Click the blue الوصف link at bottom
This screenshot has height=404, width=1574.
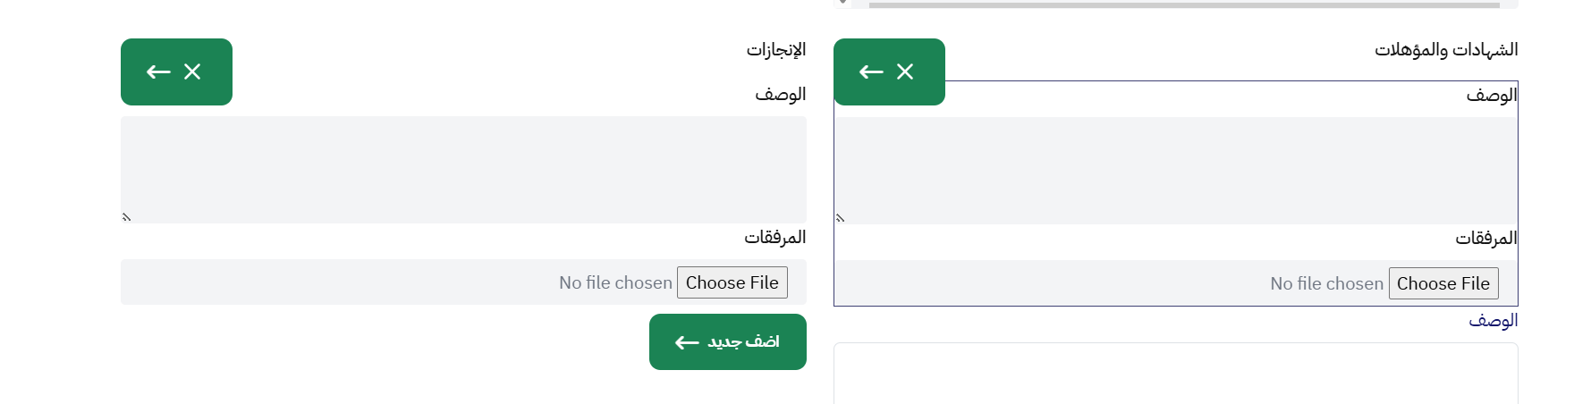tap(1493, 320)
